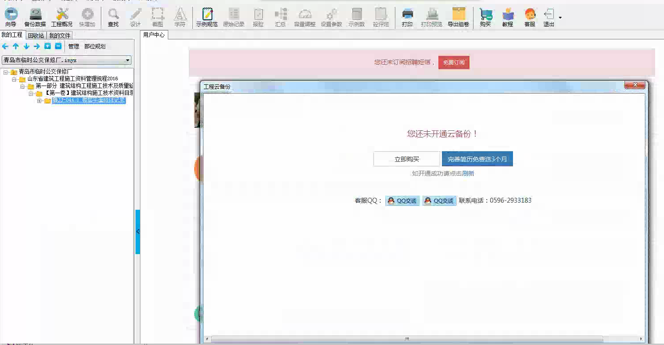Click the 立即购买 button

coord(406,159)
